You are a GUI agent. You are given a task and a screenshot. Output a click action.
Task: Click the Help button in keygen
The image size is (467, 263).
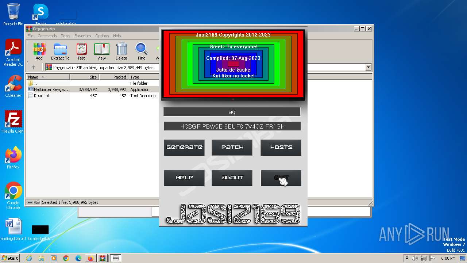coord(184,178)
